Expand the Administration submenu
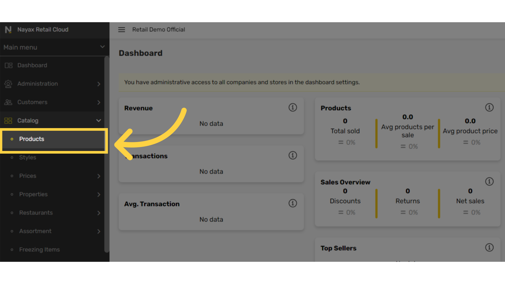 point(99,84)
